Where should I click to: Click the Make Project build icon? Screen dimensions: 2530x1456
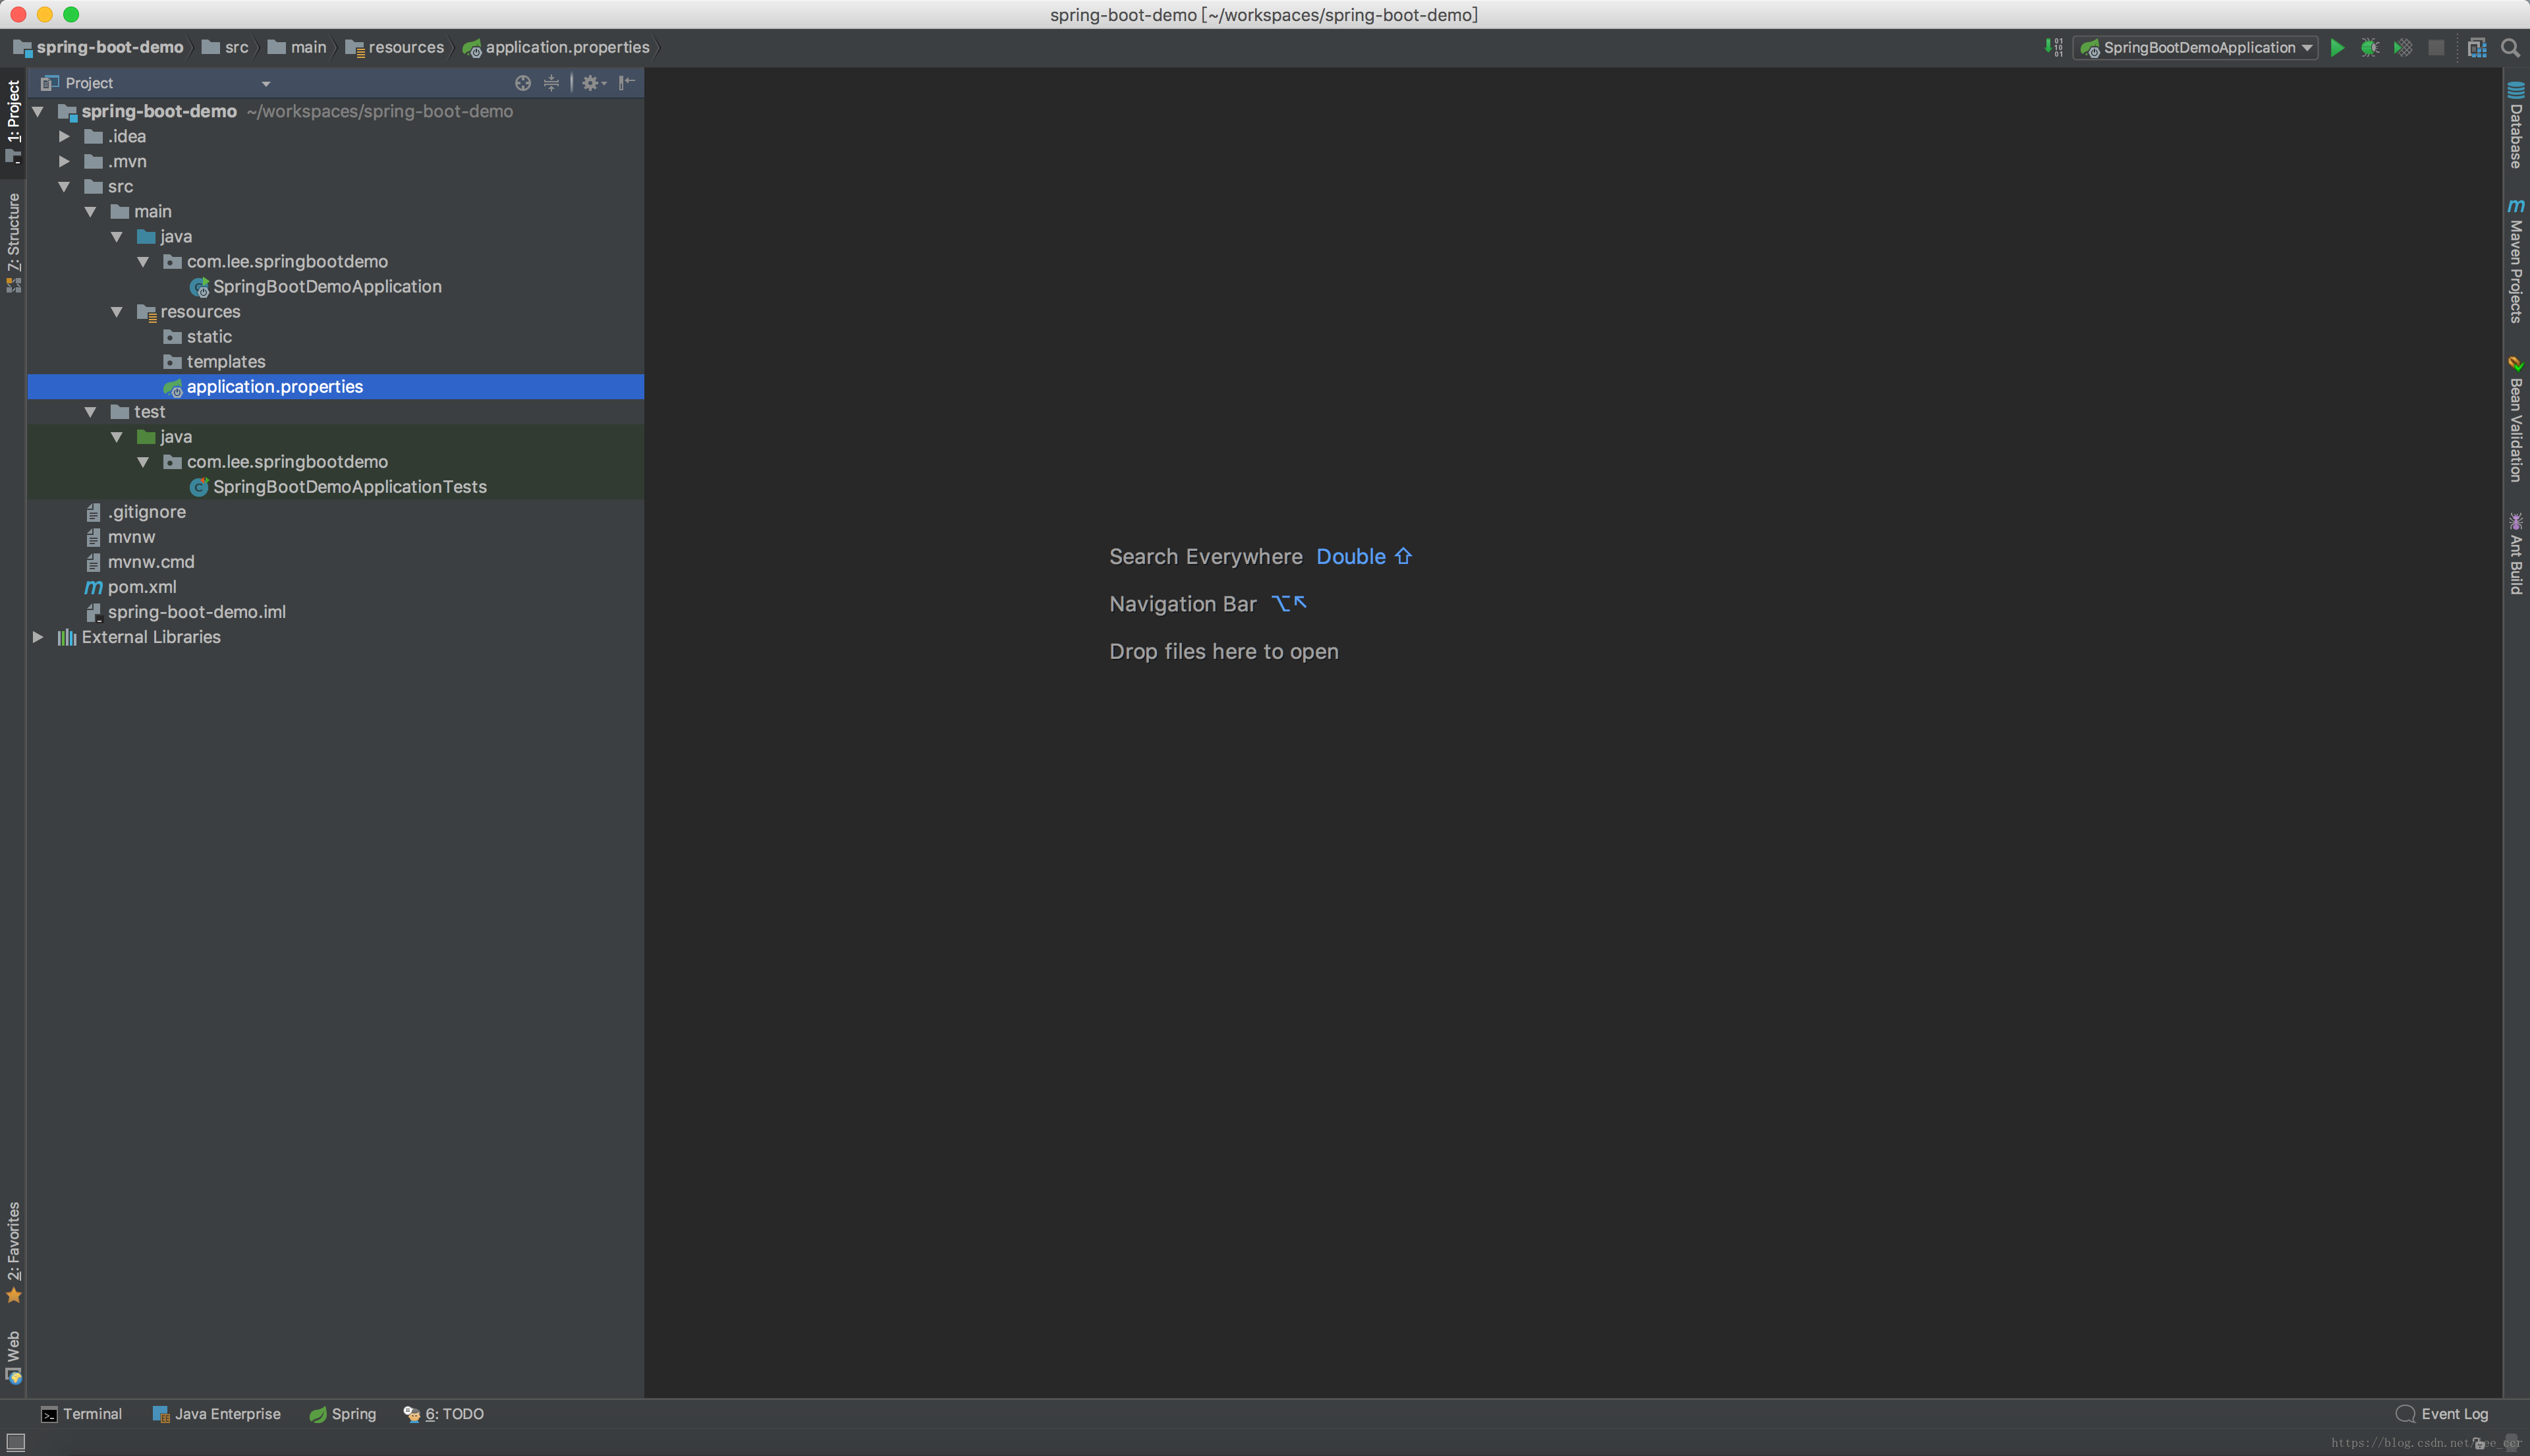pos(2054,47)
